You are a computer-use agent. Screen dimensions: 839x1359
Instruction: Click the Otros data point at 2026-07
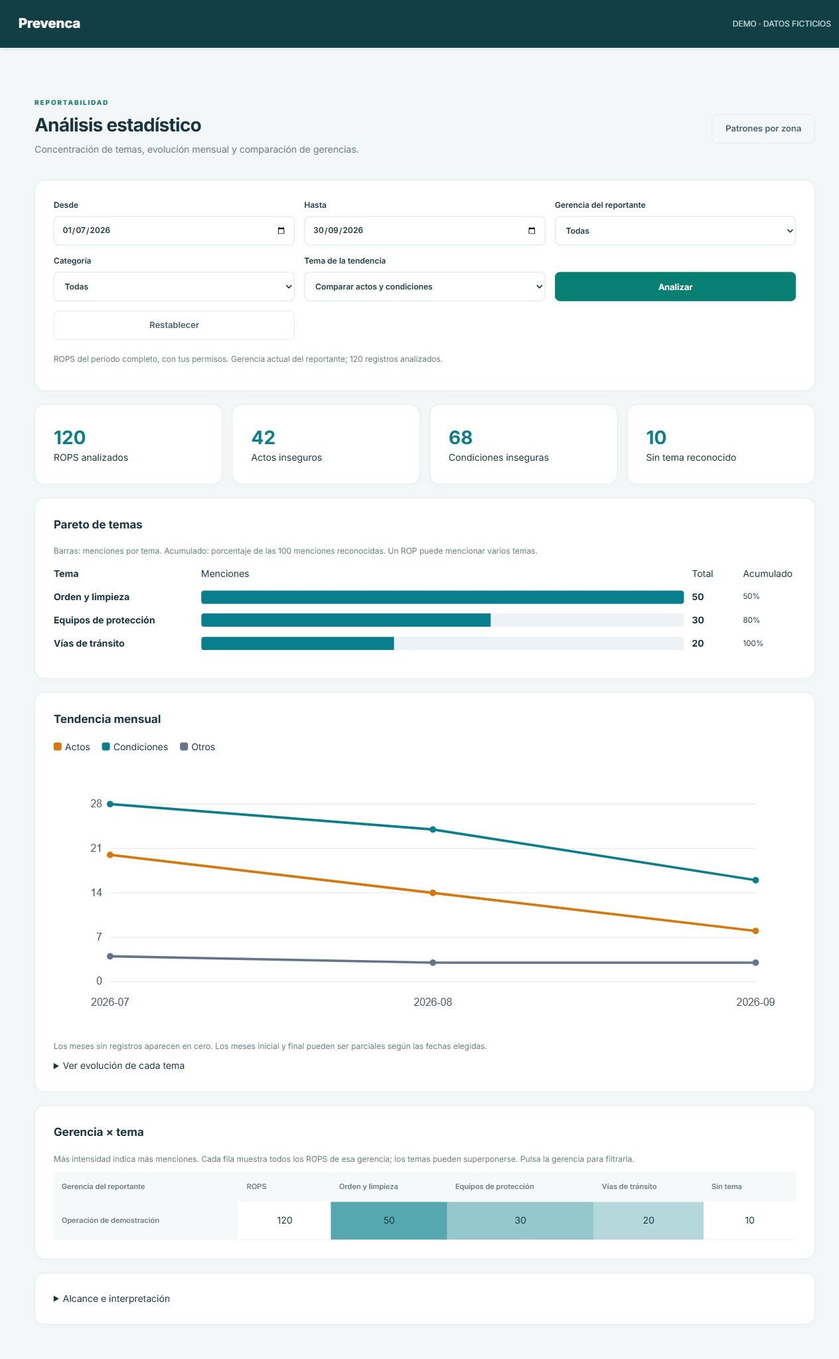click(x=110, y=956)
